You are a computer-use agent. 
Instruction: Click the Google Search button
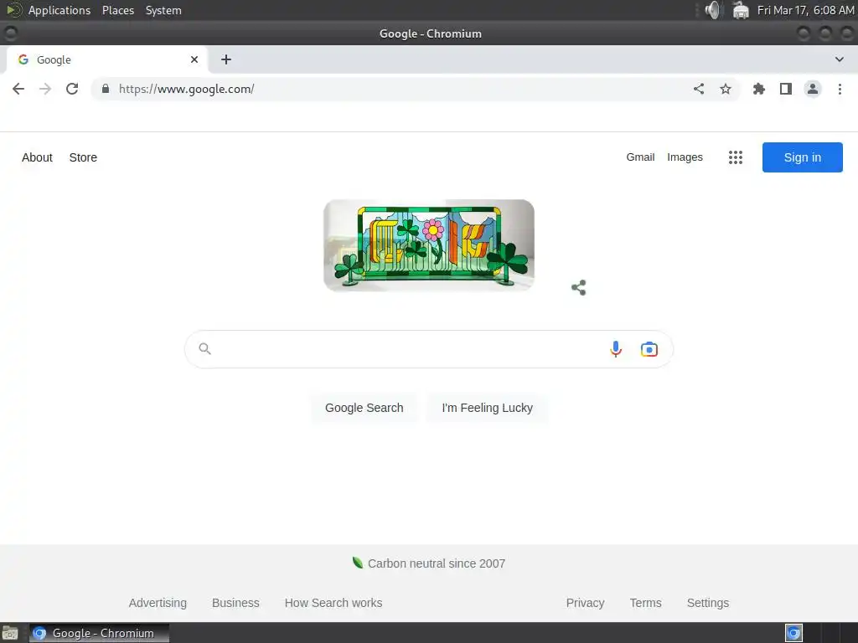[x=364, y=408]
